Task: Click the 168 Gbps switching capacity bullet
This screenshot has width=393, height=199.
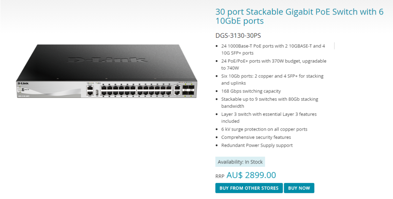Action: pos(251,91)
